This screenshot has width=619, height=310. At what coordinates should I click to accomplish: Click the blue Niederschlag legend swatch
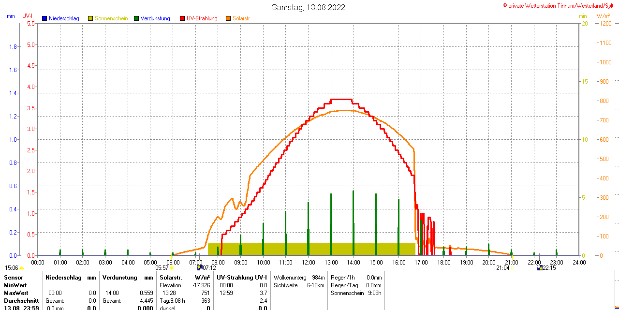(44, 18)
